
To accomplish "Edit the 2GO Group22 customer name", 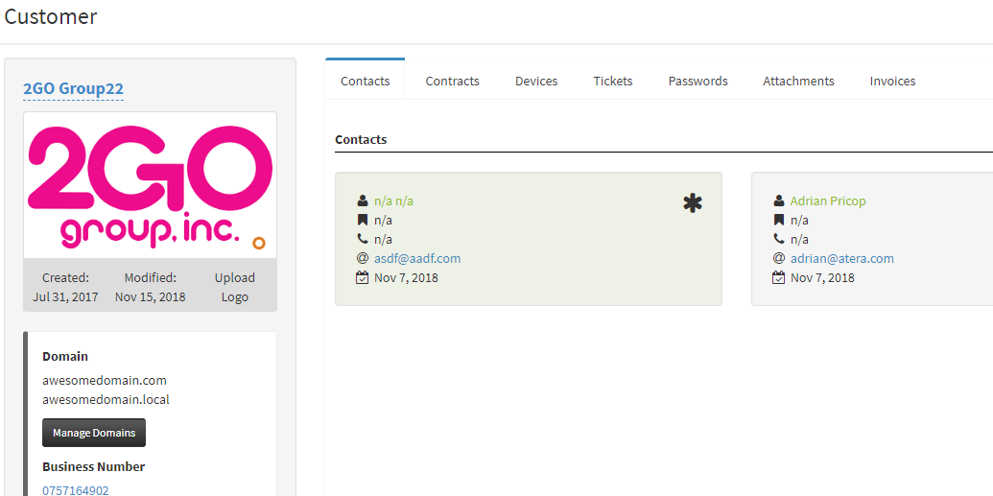I will point(74,88).
